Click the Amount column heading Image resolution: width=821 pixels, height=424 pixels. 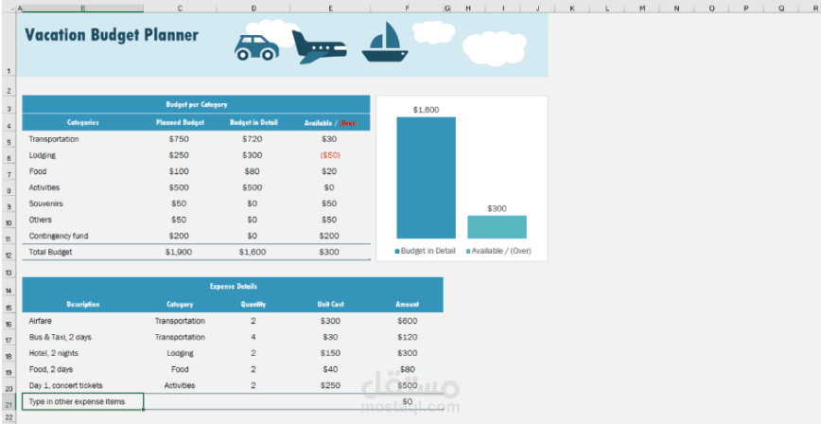tap(407, 304)
